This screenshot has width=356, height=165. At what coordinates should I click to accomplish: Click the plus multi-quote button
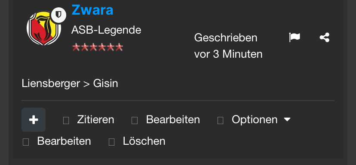tap(34, 120)
